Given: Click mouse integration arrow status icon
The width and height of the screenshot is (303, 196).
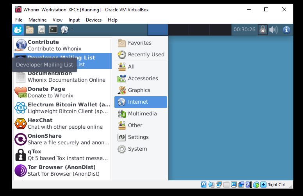Looking at the screenshot, I should [x=263, y=185].
